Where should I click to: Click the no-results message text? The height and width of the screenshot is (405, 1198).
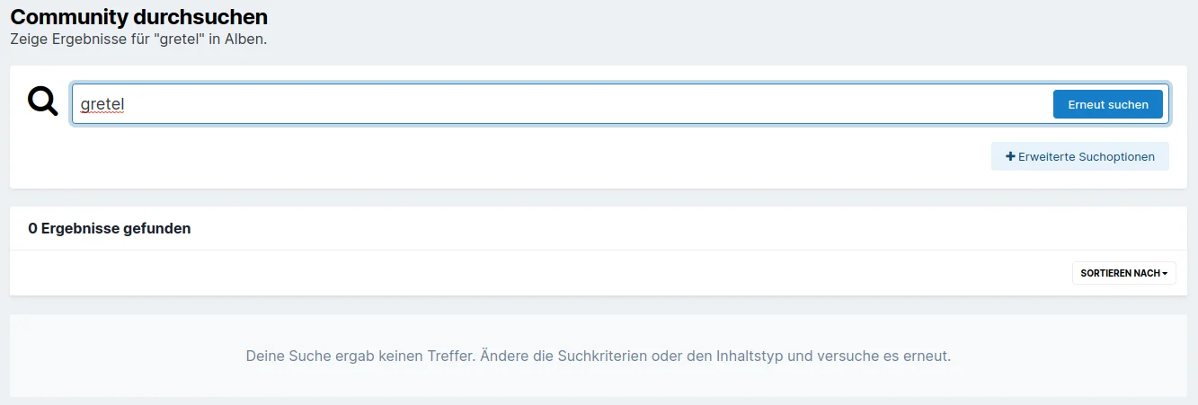tap(598, 356)
